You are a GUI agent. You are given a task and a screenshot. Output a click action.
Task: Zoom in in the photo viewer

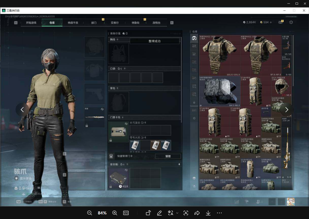(x=115, y=213)
